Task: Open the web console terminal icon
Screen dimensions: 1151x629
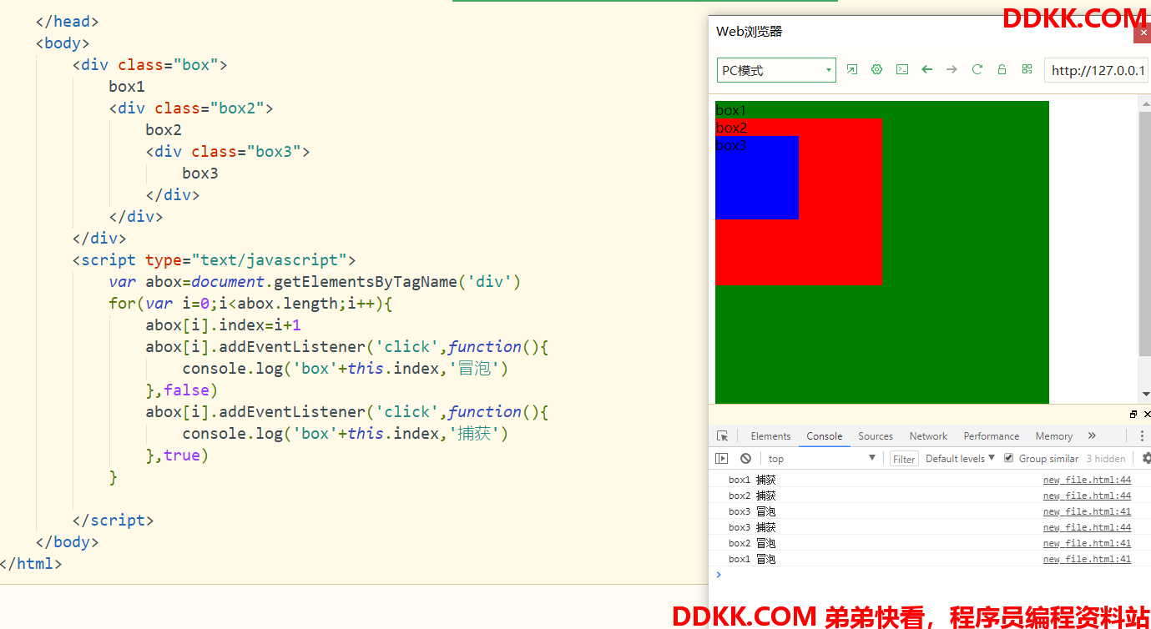Action: point(902,70)
